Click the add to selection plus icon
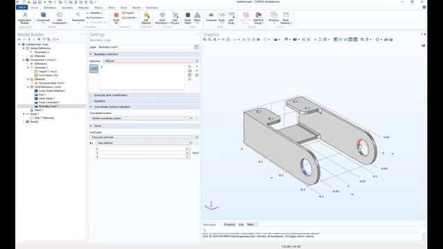This screenshot has width=443, height=249. 197,66
